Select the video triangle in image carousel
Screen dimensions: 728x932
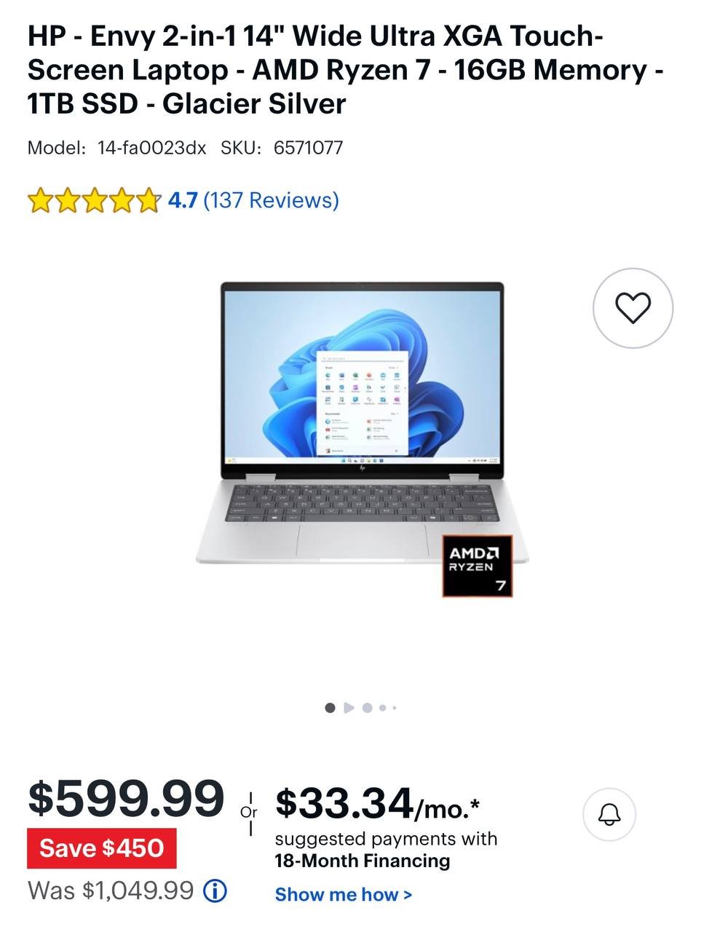point(349,707)
